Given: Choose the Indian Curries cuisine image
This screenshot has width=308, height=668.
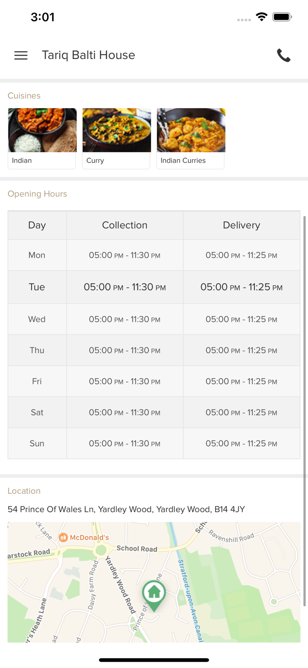Looking at the screenshot, I should (191, 130).
